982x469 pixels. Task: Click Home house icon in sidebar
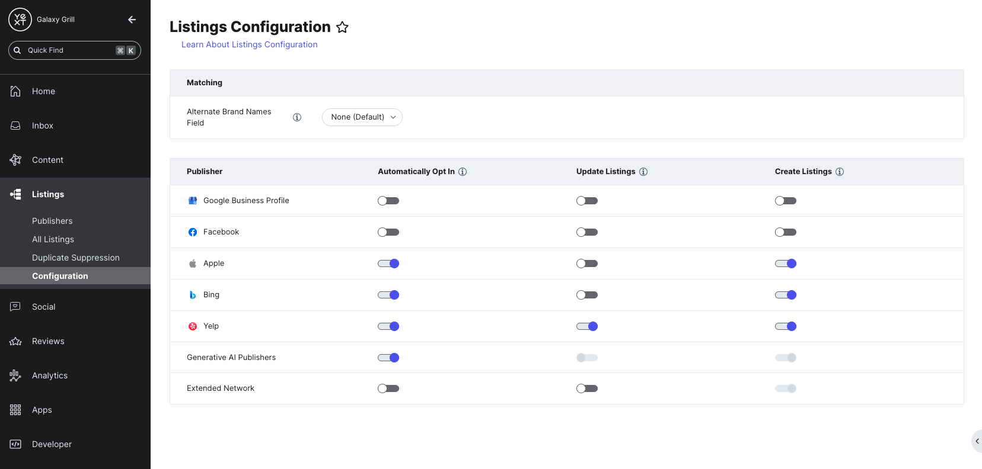coord(15,91)
